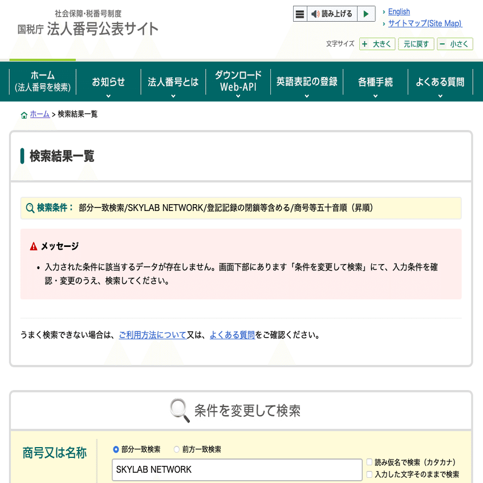This screenshot has height=483, width=483.
Task: Click the large magnifying glass 条件を変更して検索 icon
Action: click(180, 411)
